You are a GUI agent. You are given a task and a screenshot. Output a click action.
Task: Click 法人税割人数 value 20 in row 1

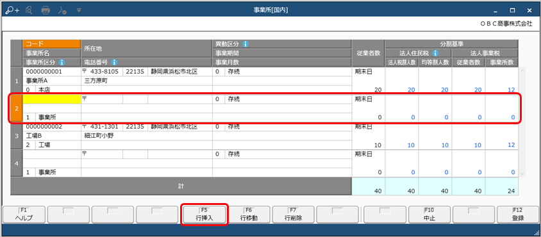[411, 90]
